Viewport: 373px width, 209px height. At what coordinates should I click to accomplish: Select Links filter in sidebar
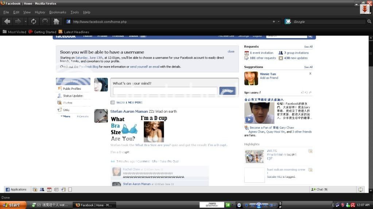click(x=73, y=110)
